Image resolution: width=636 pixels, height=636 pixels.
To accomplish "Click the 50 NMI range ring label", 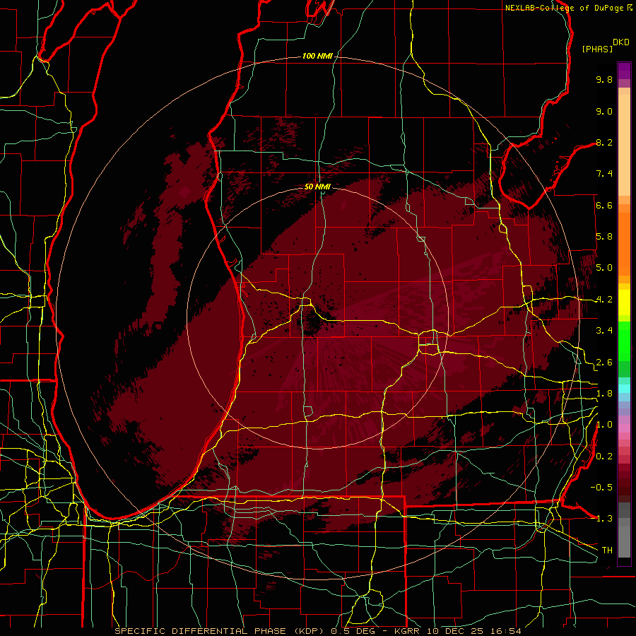I will (x=317, y=187).
